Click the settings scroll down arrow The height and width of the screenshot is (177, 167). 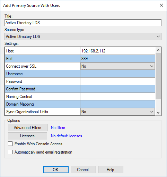point(158,113)
